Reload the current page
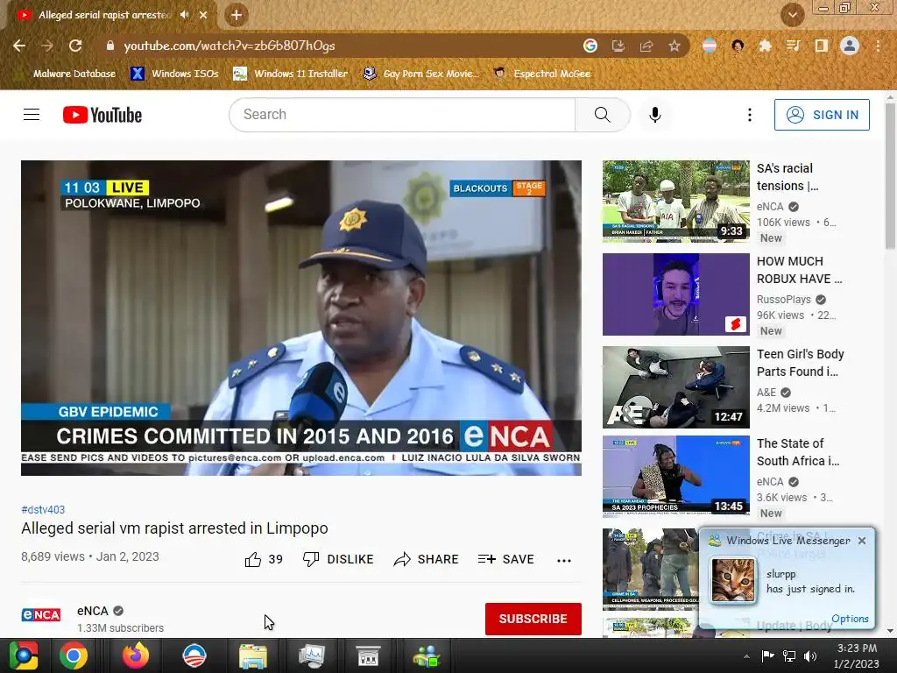 point(75,46)
